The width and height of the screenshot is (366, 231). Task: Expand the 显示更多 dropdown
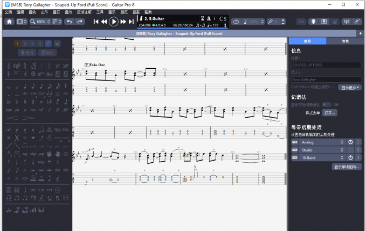pyautogui.click(x=350, y=87)
